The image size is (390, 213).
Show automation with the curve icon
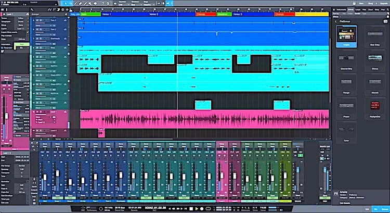49,10
